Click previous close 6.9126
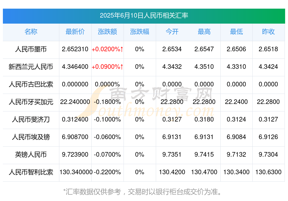Screen dimensions: 288x201 pyautogui.click(x=268, y=137)
